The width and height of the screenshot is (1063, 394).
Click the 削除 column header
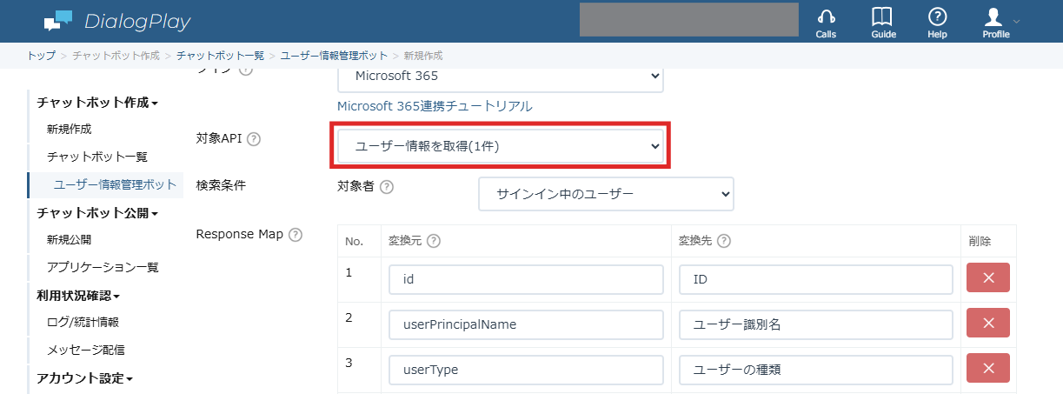click(980, 241)
